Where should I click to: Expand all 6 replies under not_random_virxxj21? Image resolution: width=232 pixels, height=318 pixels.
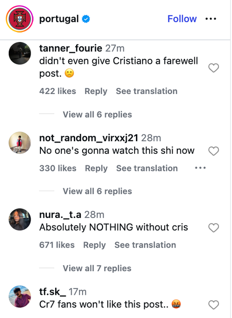click(x=97, y=191)
